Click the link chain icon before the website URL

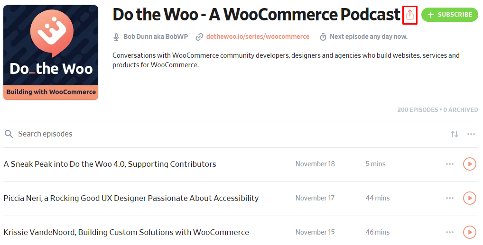coord(200,36)
